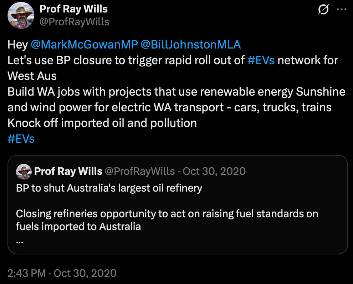Open the "BP to shut Australia's largest oil refinery" headline
This screenshot has height=284, width=353.
109,188
